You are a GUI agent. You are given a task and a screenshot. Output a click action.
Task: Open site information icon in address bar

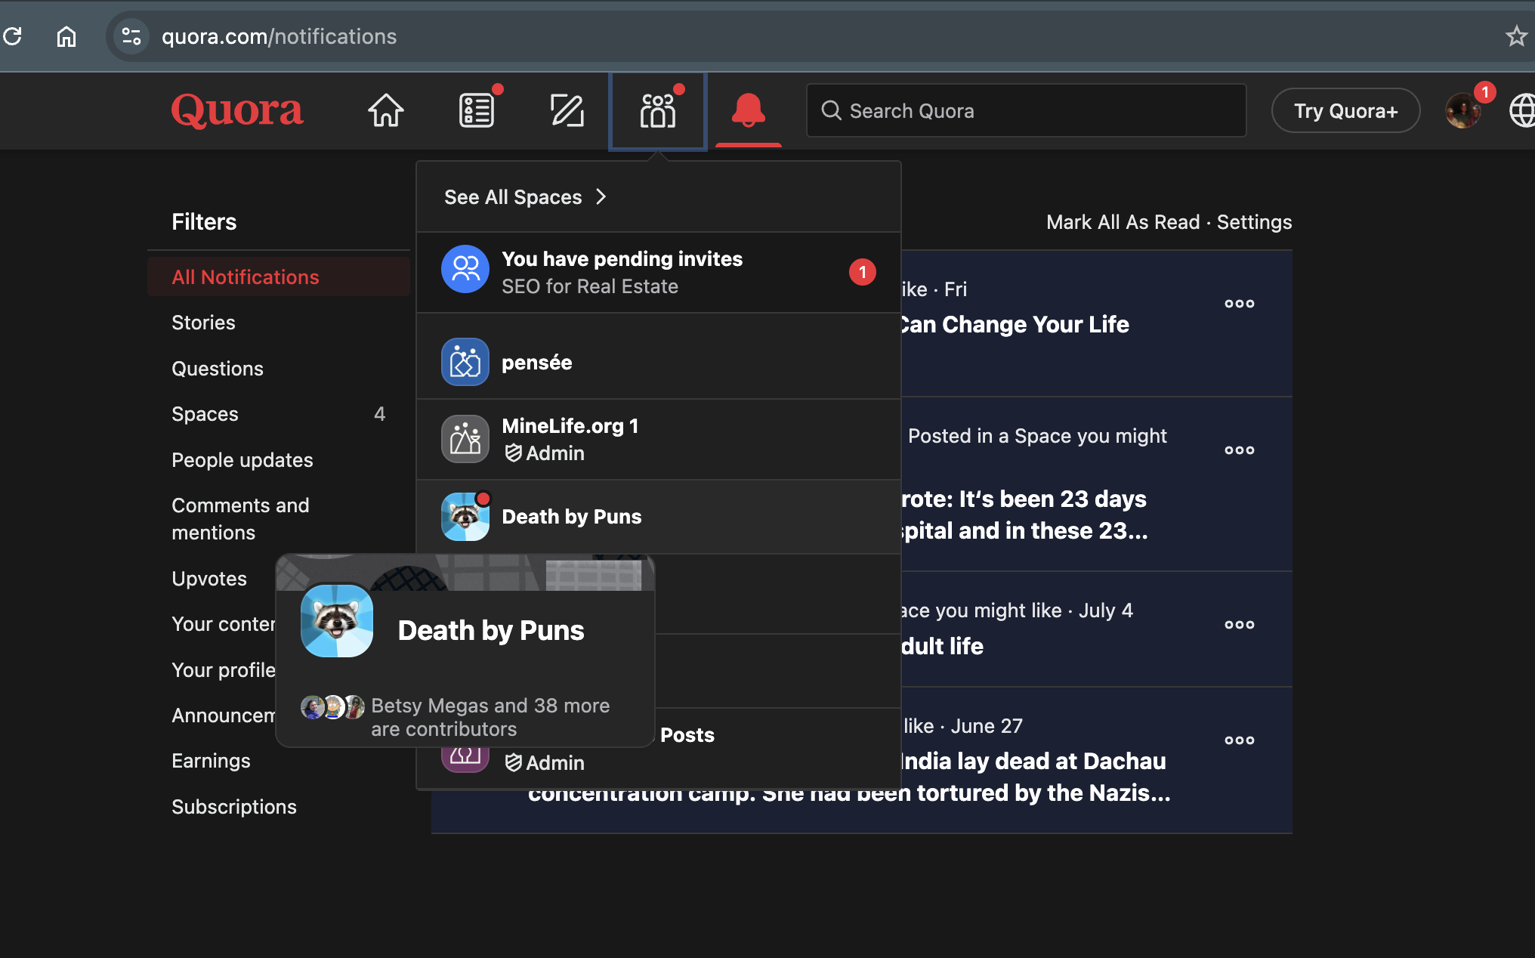click(131, 36)
